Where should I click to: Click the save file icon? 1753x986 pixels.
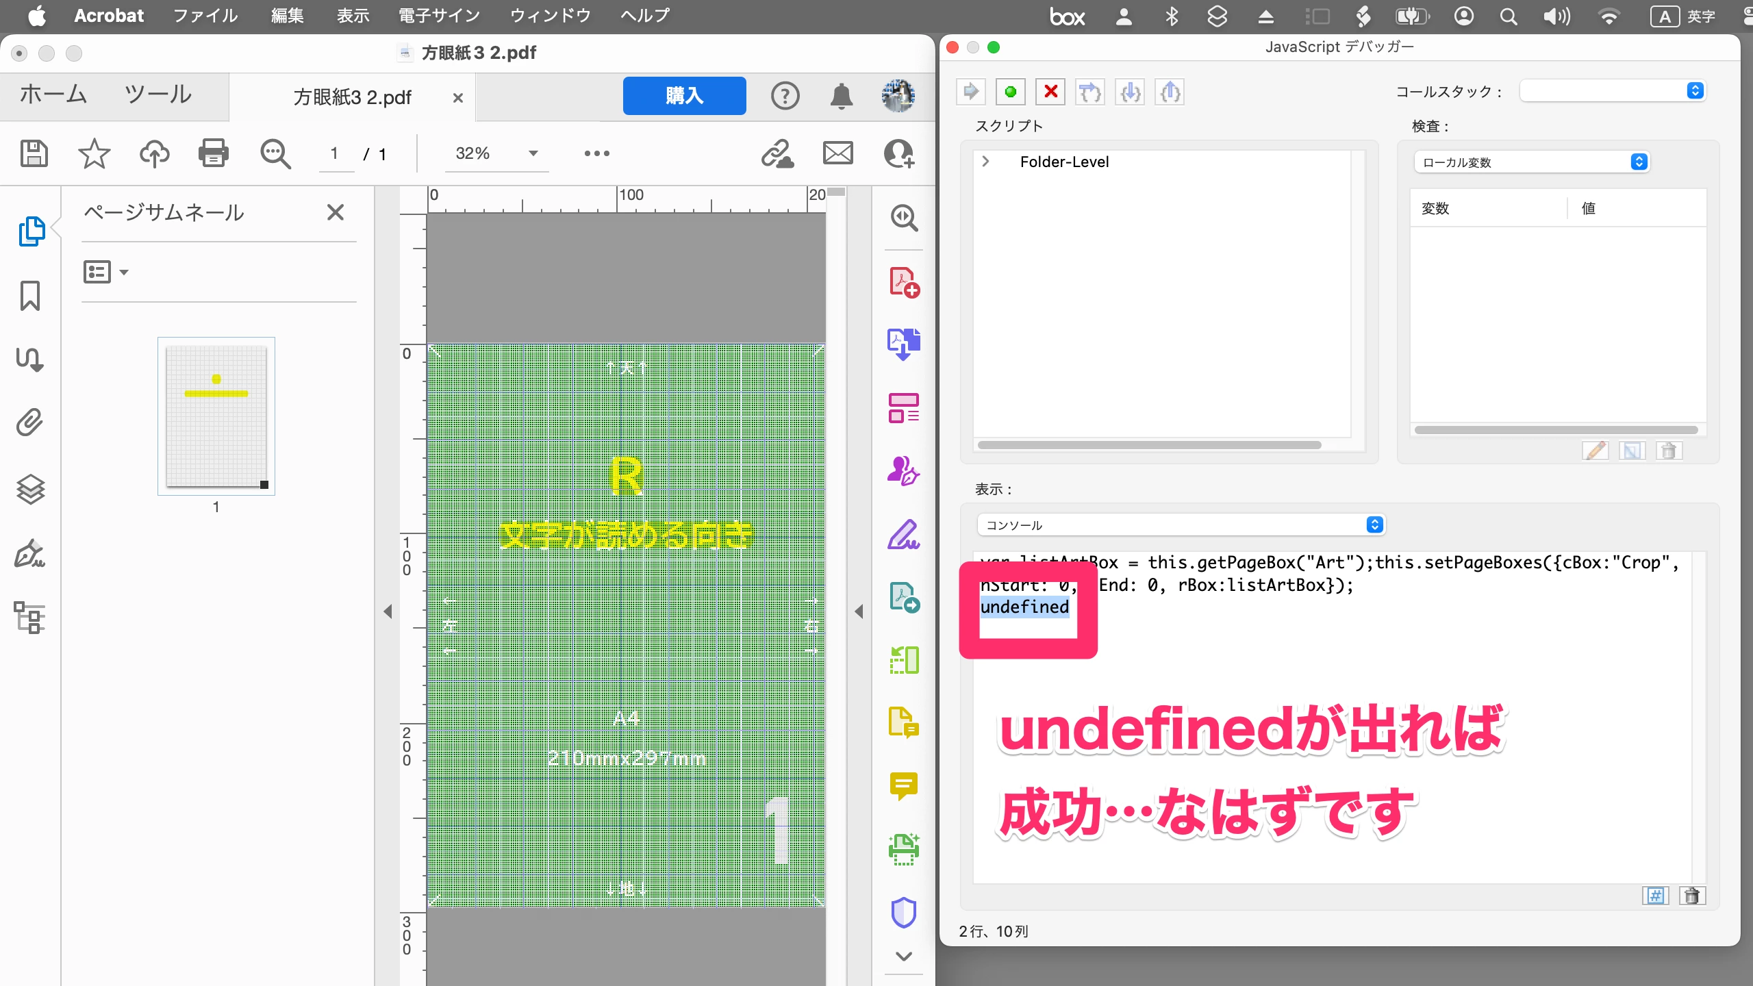(34, 153)
